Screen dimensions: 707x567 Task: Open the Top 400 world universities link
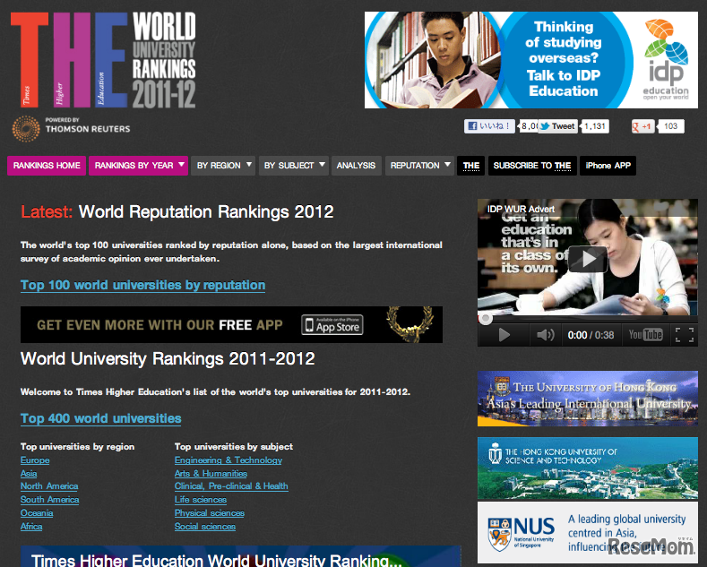pyautogui.click(x=100, y=418)
